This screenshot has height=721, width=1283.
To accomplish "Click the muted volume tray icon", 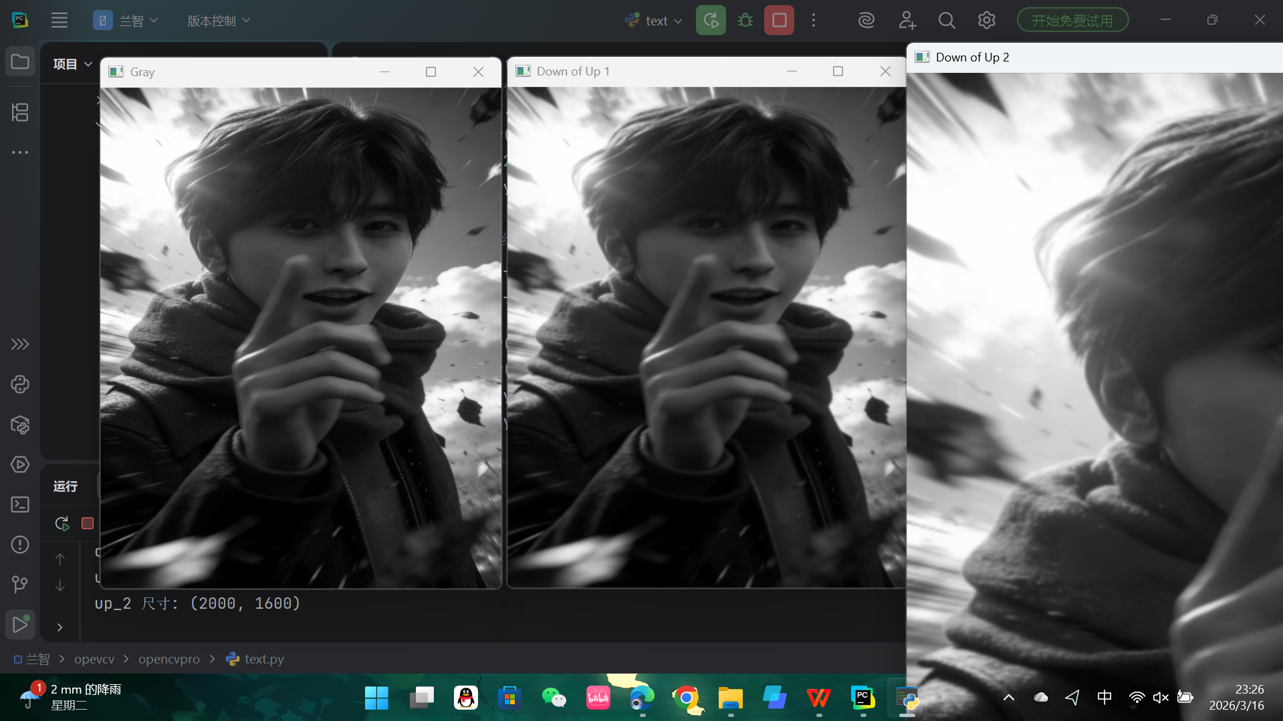I will coord(1161,698).
